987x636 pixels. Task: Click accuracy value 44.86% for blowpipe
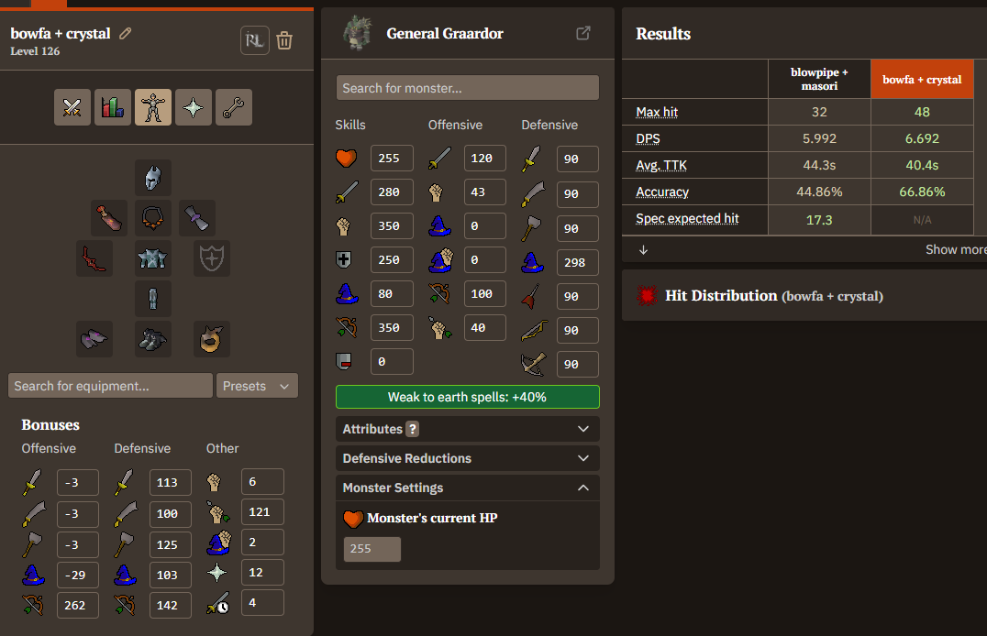(819, 192)
